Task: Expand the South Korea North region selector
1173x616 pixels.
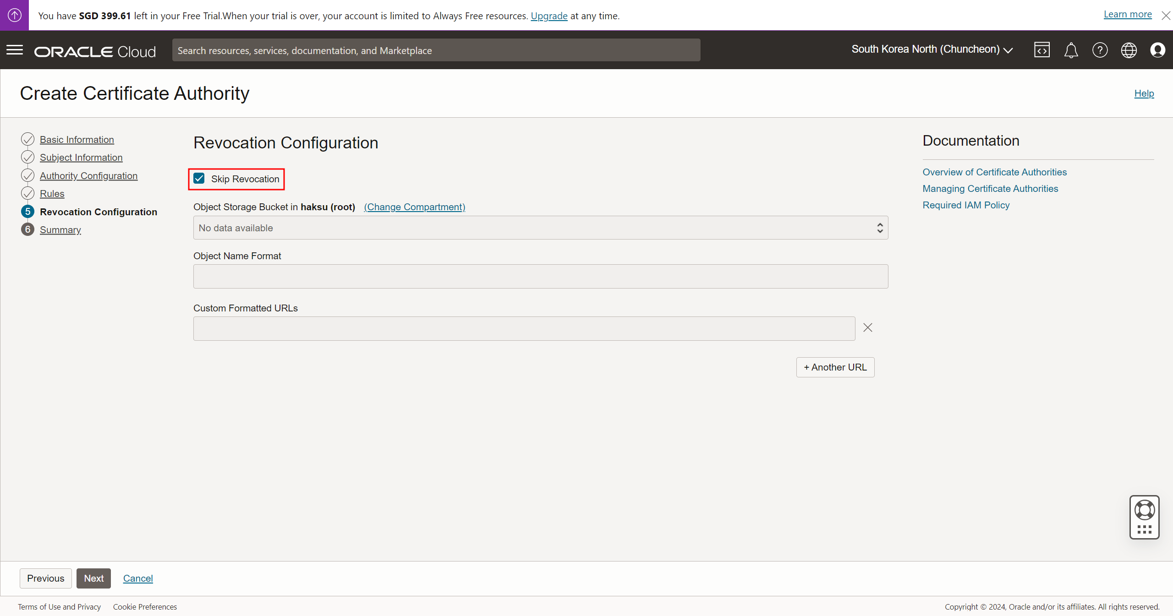Action: (932, 49)
